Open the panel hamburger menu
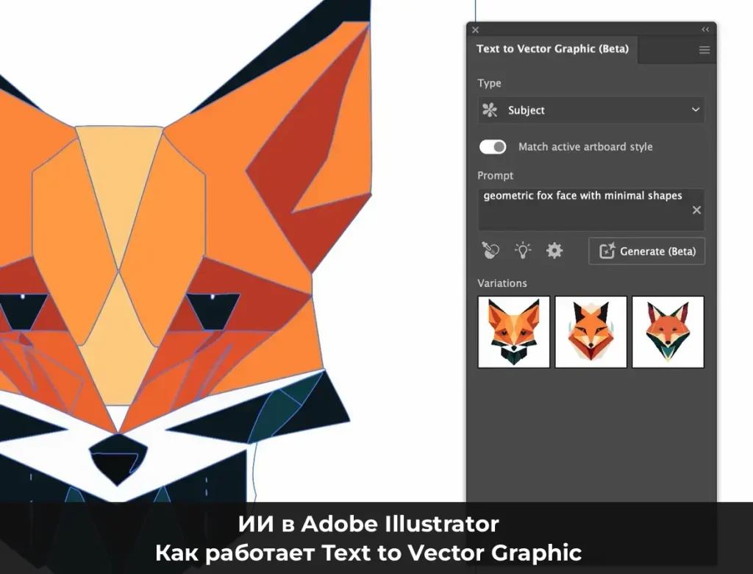The height and width of the screenshot is (574, 753). (x=704, y=50)
